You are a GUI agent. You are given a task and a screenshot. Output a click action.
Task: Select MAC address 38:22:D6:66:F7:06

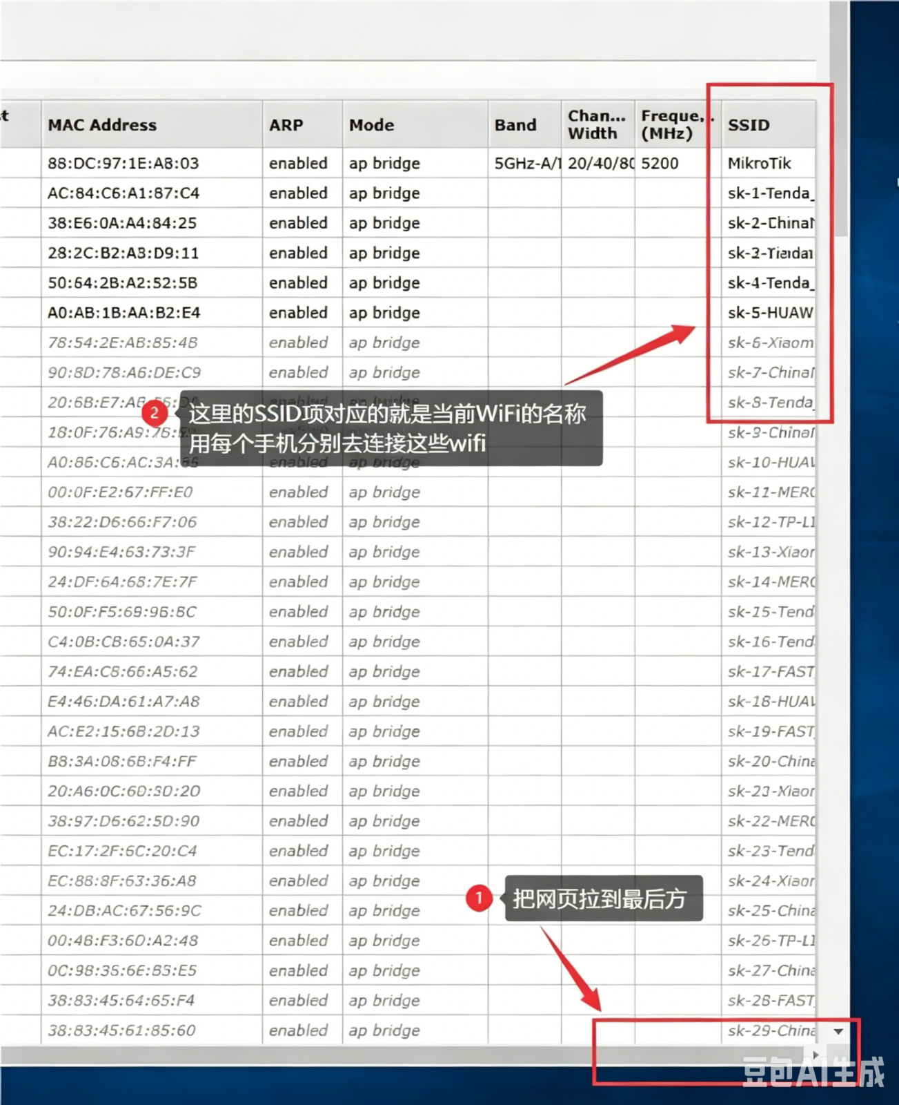point(122,522)
